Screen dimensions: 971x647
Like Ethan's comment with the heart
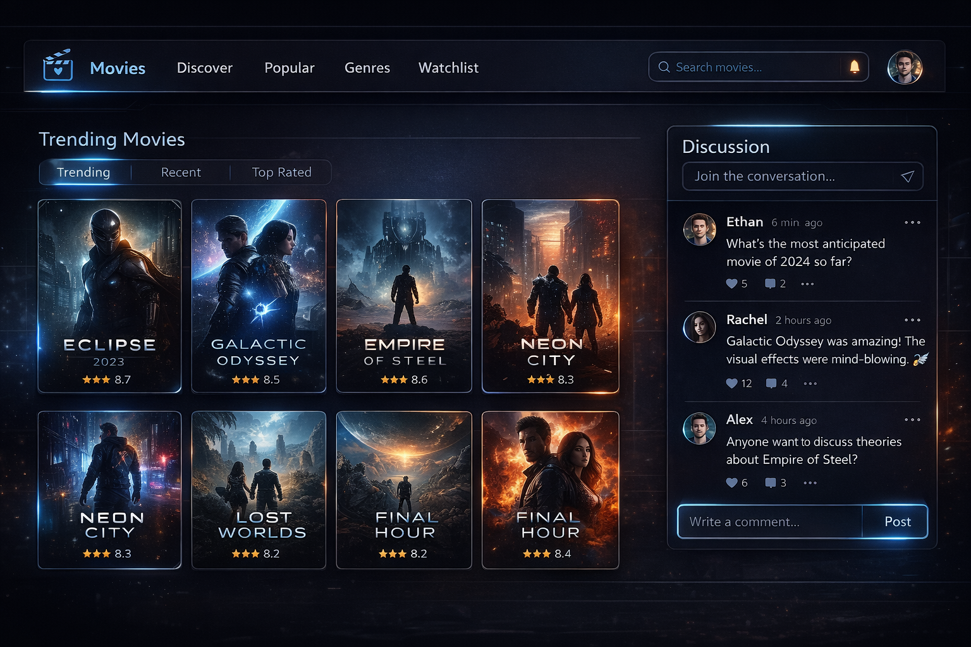(731, 284)
